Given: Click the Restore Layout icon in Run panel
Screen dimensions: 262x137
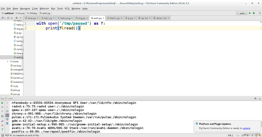Looking at the screenshot, I should (2, 116).
